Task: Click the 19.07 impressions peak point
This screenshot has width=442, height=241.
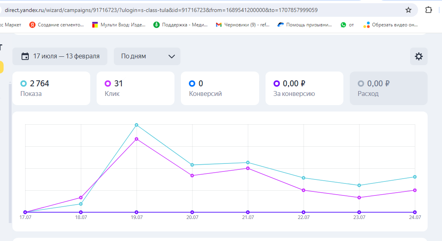Action: [x=137, y=125]
